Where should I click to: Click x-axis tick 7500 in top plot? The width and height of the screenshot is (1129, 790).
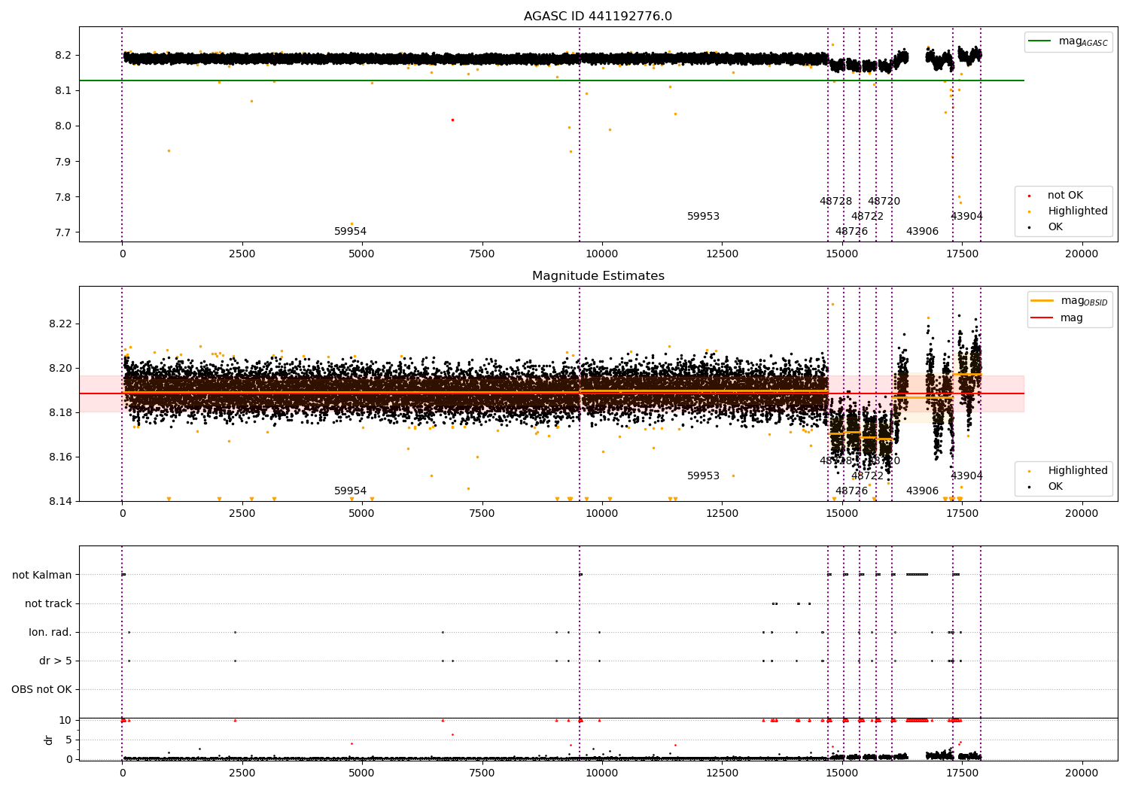[482, 254]
